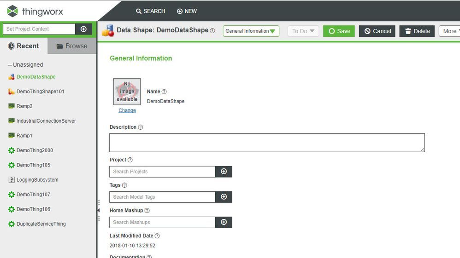Viewport: 460px width, 258px height.
Task: Click help icon next to Home Mashup
Action: pos(147,210)
